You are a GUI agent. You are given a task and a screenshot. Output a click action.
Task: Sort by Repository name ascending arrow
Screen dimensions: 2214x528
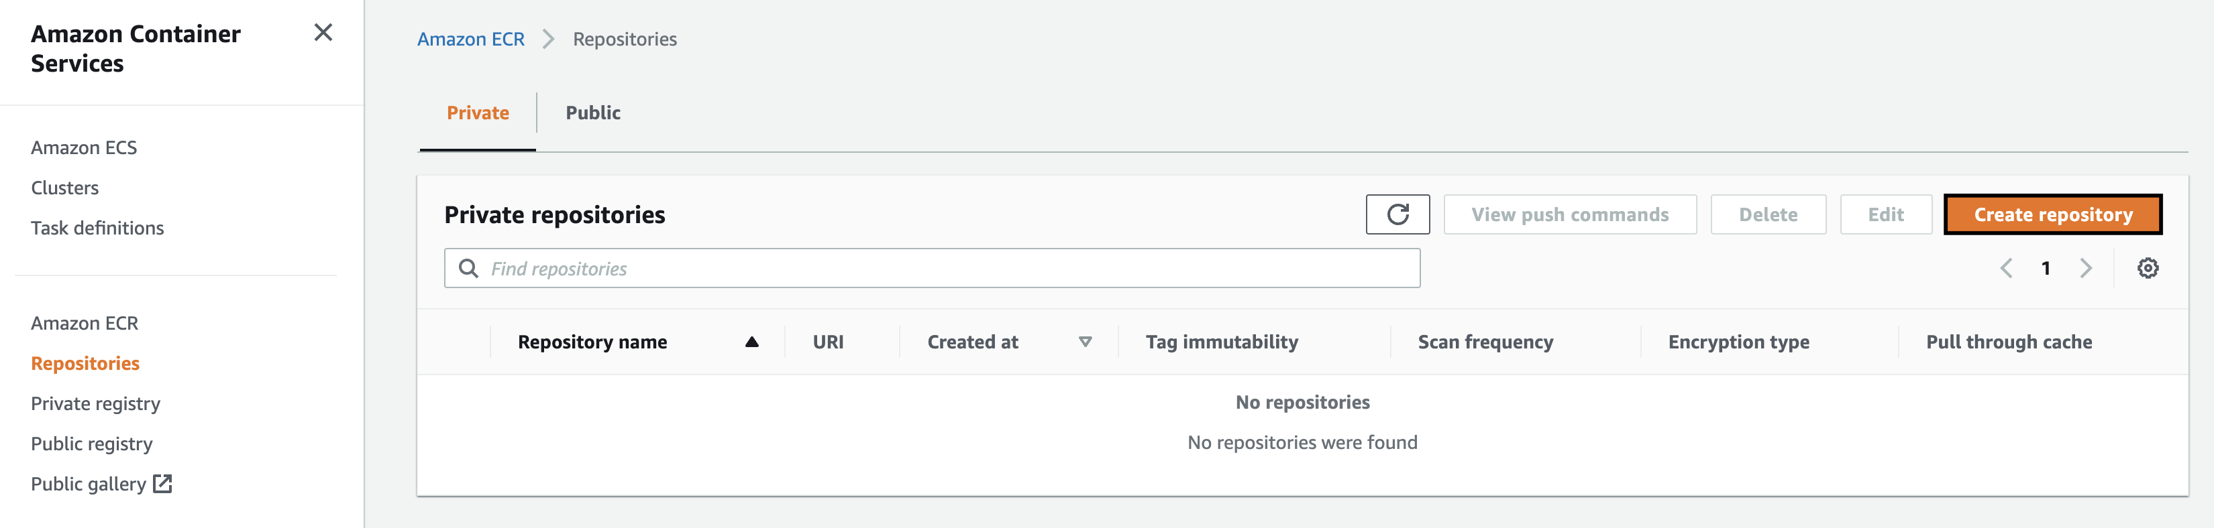click(x=752, y=342)
